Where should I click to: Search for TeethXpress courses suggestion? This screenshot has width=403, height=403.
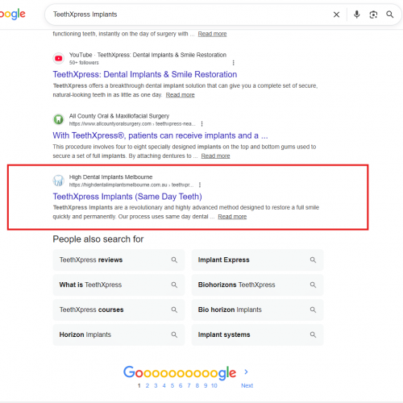click(118, 310)
